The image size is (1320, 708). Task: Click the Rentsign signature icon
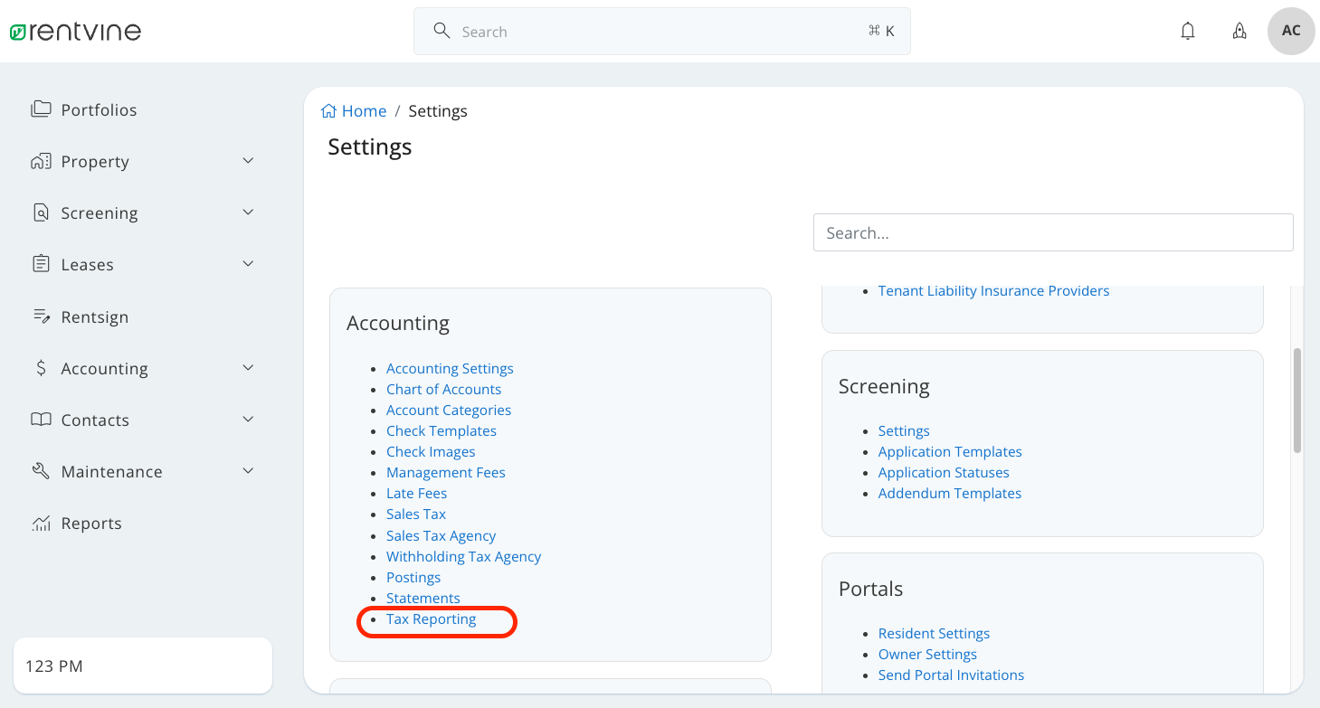click(41, 316)
